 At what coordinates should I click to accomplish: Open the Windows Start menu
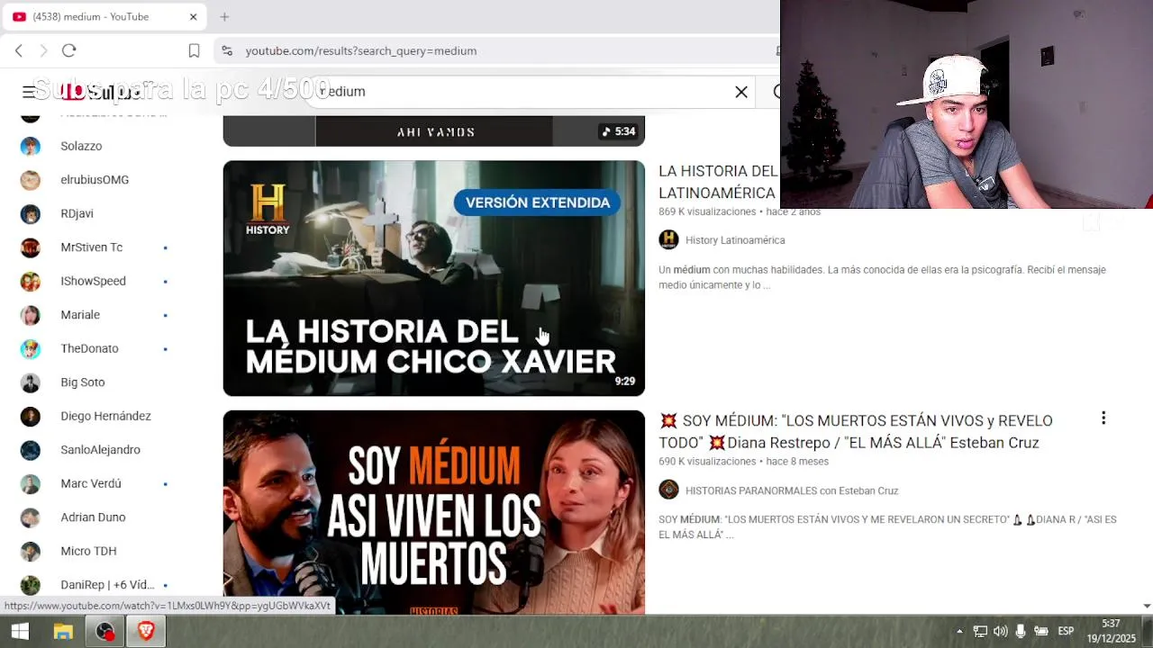click(20, 631)
